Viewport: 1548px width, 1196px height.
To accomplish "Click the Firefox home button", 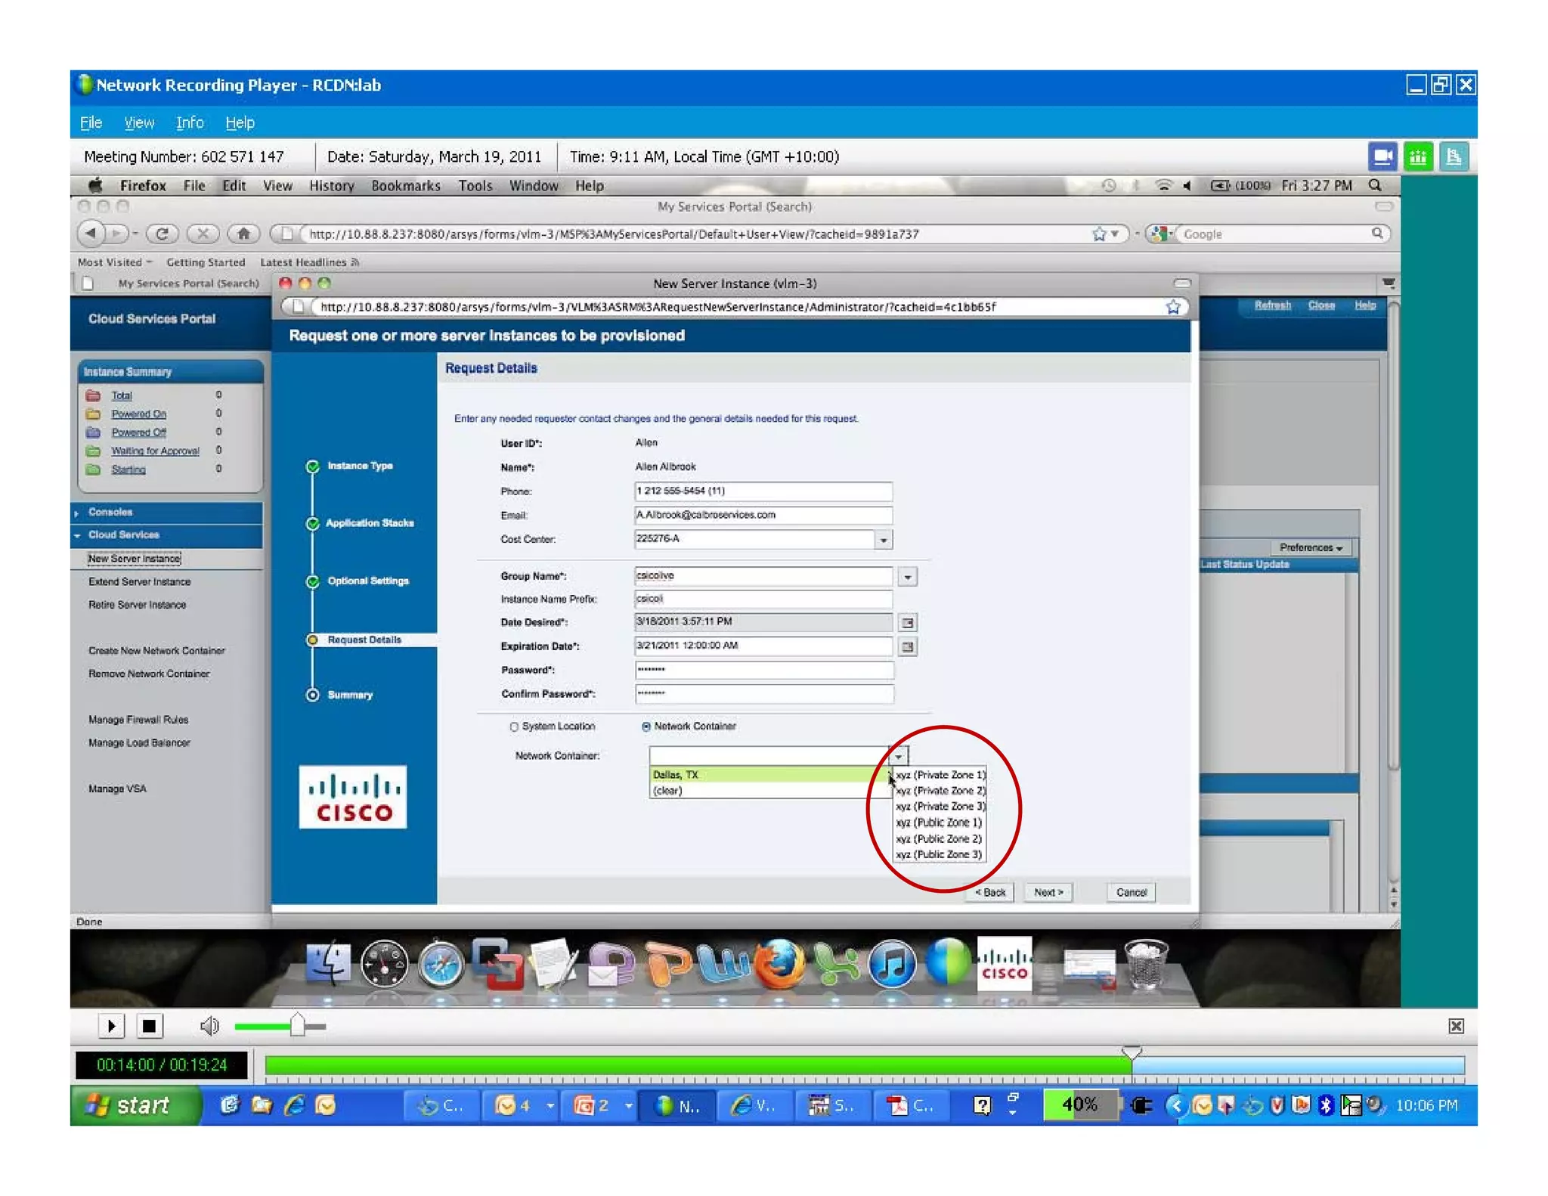I will point(243,234).
